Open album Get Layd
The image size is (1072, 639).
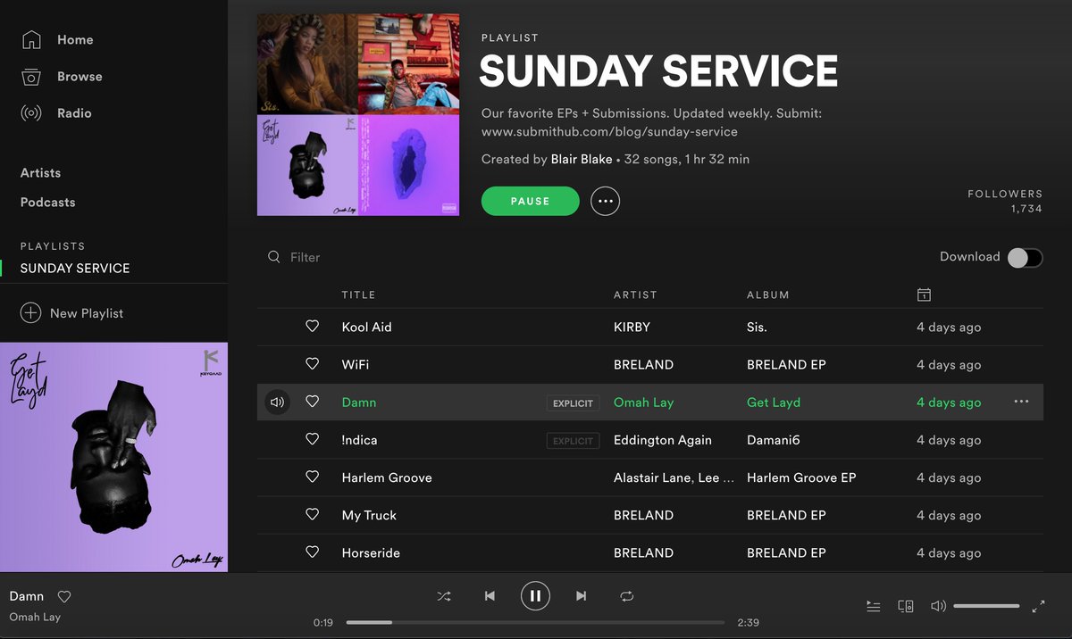click(x=774, y=402)
